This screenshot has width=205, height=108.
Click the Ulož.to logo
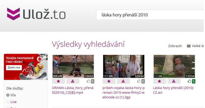(36, 14)
